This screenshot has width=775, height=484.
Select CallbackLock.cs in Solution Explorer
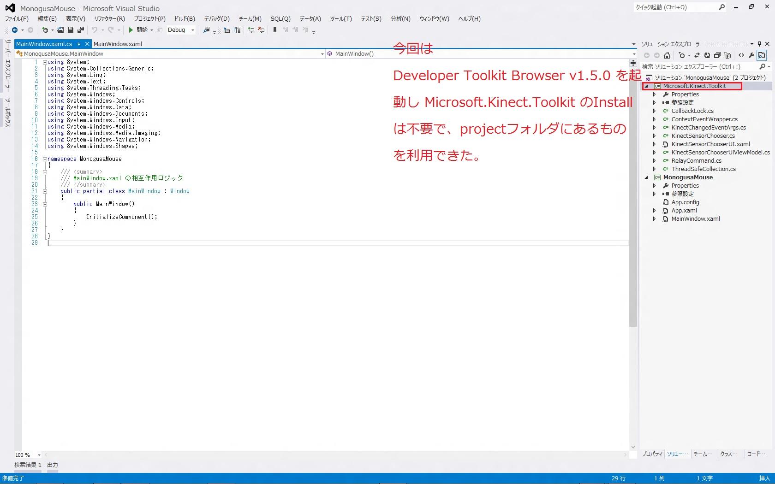coord(692,111)
